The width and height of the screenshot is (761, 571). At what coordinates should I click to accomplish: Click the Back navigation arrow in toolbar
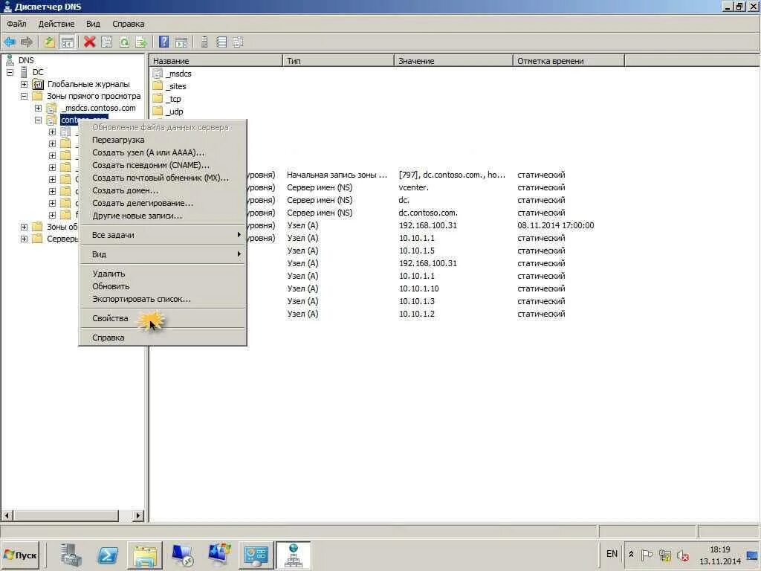10,42
